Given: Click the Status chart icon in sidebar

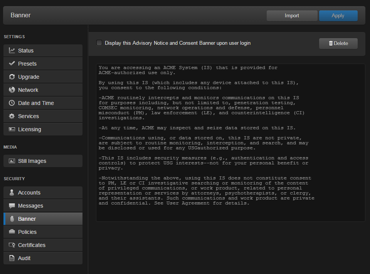Looking at the screenshot, I should click(x=12, y=51).
